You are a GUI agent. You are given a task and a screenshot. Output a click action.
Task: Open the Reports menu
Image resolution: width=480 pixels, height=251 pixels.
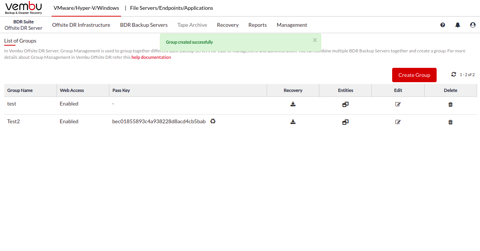coord(258,25)
